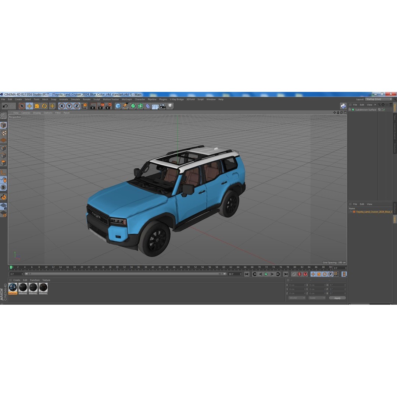Open the Render menu
Image resolution: width=397 pixels, height=397 pixels.
pyautogui.click(x=87, y=100)
